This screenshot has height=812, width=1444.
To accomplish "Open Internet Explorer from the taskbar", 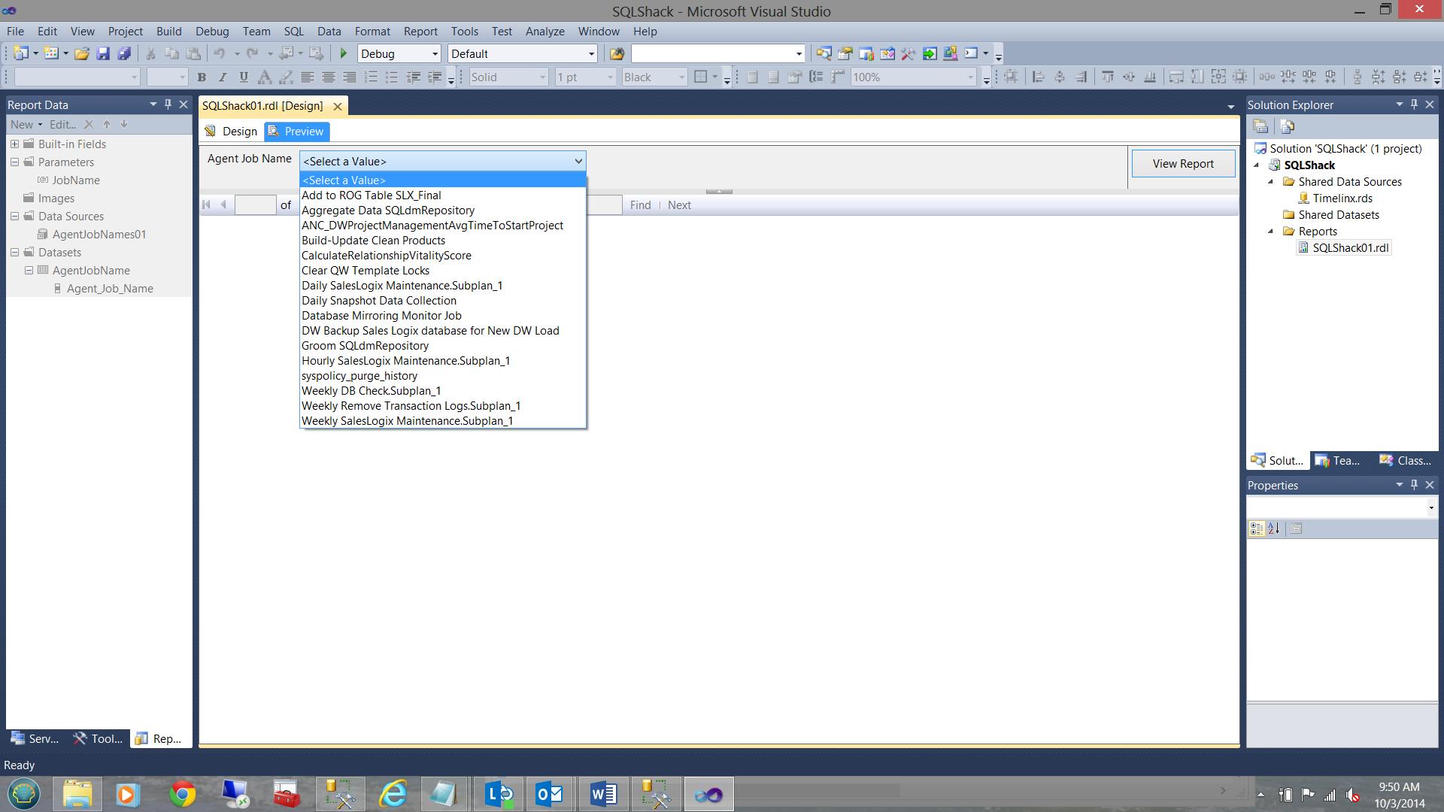I will (x=393, y=794).
